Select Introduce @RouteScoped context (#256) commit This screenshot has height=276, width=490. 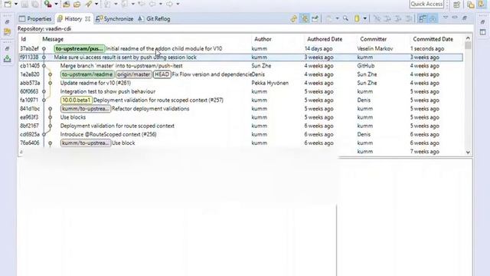240,134
